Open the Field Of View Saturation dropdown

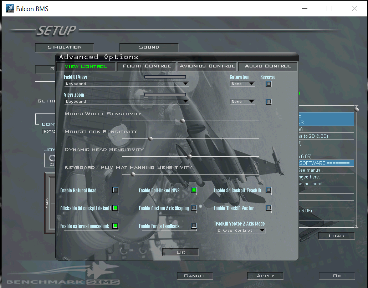(x=242, y=84)
